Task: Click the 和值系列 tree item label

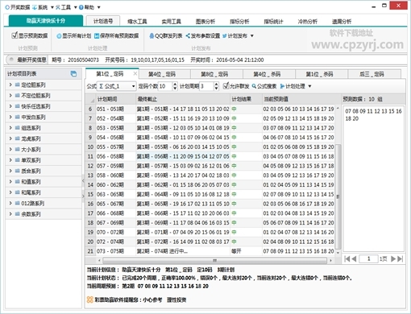Action: click(x=31, y=182)
